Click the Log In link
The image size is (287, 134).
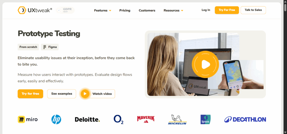pos(206,10)
